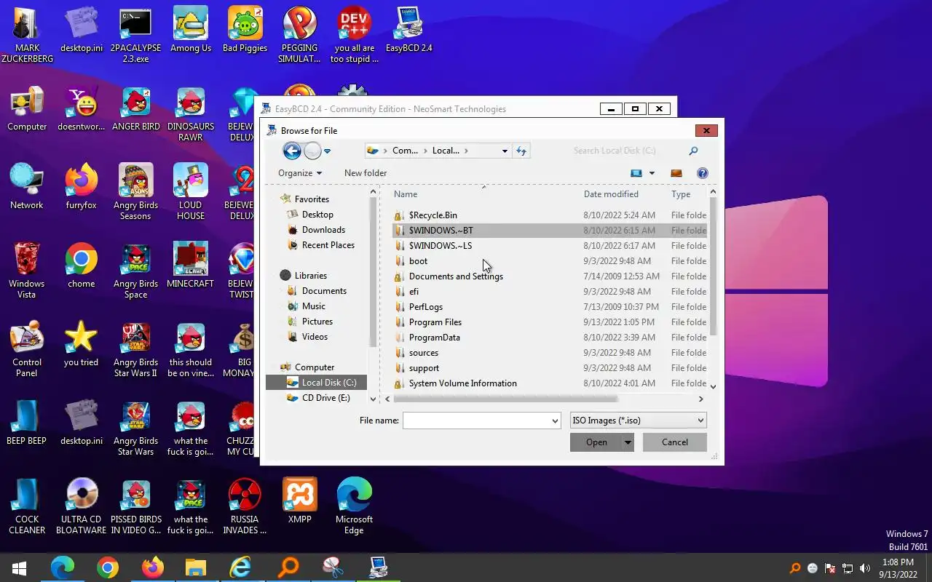The height and width of the screenshot is (582, 932).
Task: Open the Organize menu
Action: [300, 173]
